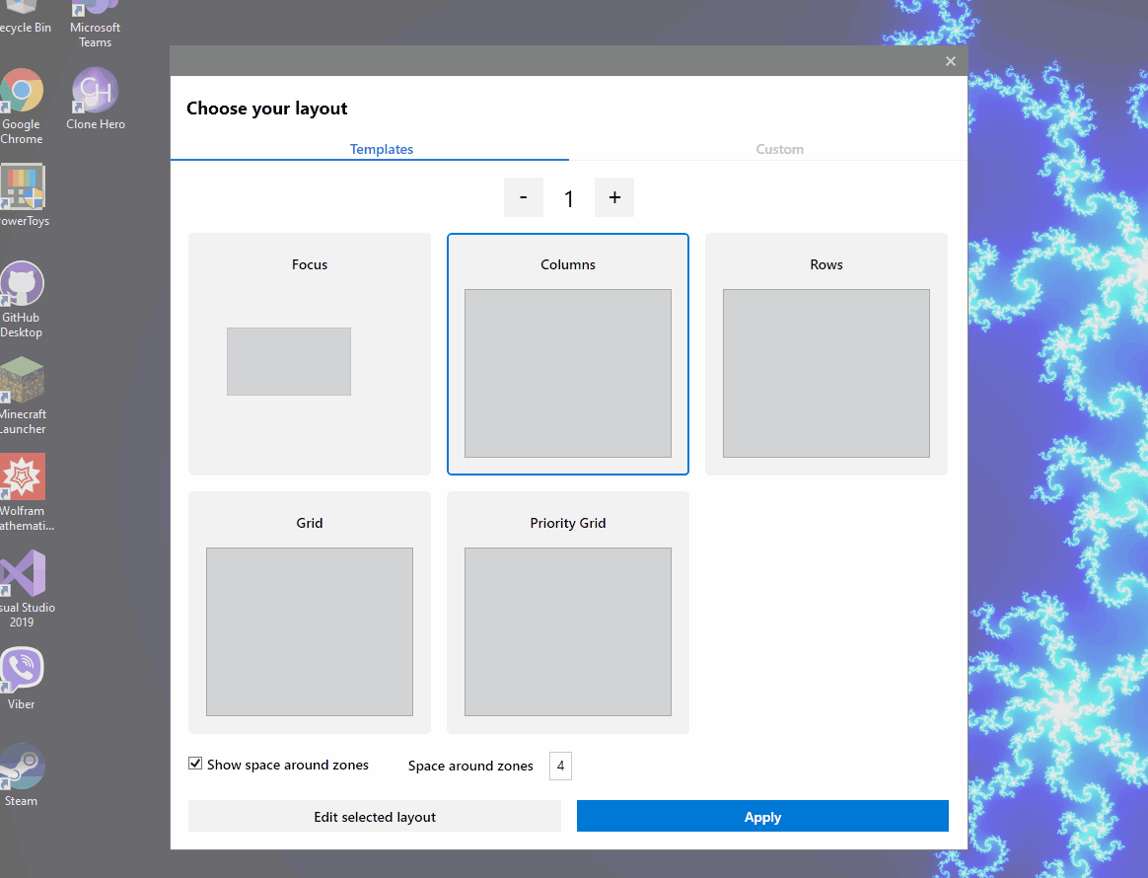Uncheck Show space around zones checkbox

click(x=195, y=764)
